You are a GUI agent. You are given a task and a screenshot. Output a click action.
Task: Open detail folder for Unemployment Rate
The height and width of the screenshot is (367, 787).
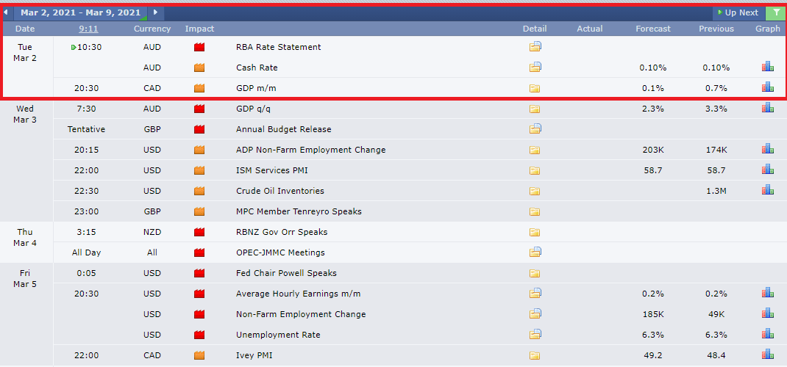coord(535,334)
